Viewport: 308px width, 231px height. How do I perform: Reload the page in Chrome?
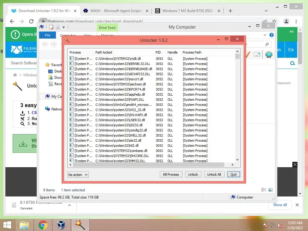pyautogui.click(x=31, y=21)
